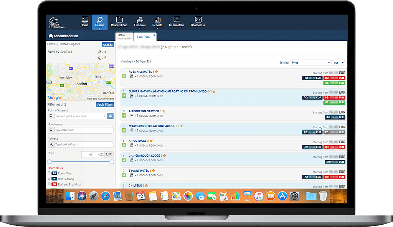393x227 pixels.
Task: Switch to the Offers new search tab
Action: pos(124,36)
